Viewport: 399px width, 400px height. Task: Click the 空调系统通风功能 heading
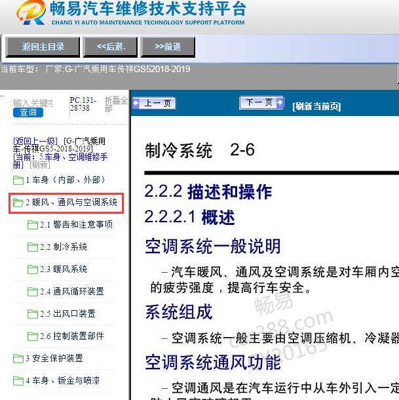pos(213,362)
